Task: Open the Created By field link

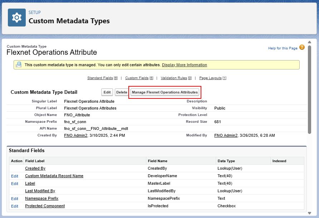Action: click(35, 168)
